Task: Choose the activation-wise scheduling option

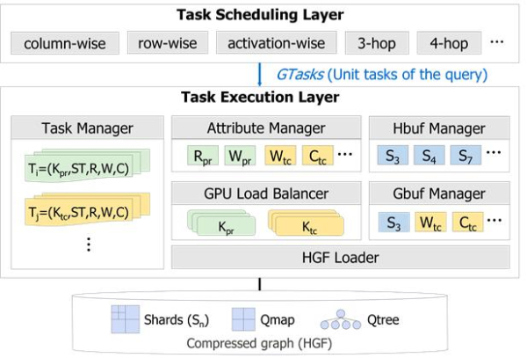Action: pyautogui.click(x=276, y=43)
